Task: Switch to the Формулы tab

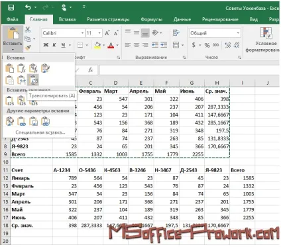Action: coord(152,19)
